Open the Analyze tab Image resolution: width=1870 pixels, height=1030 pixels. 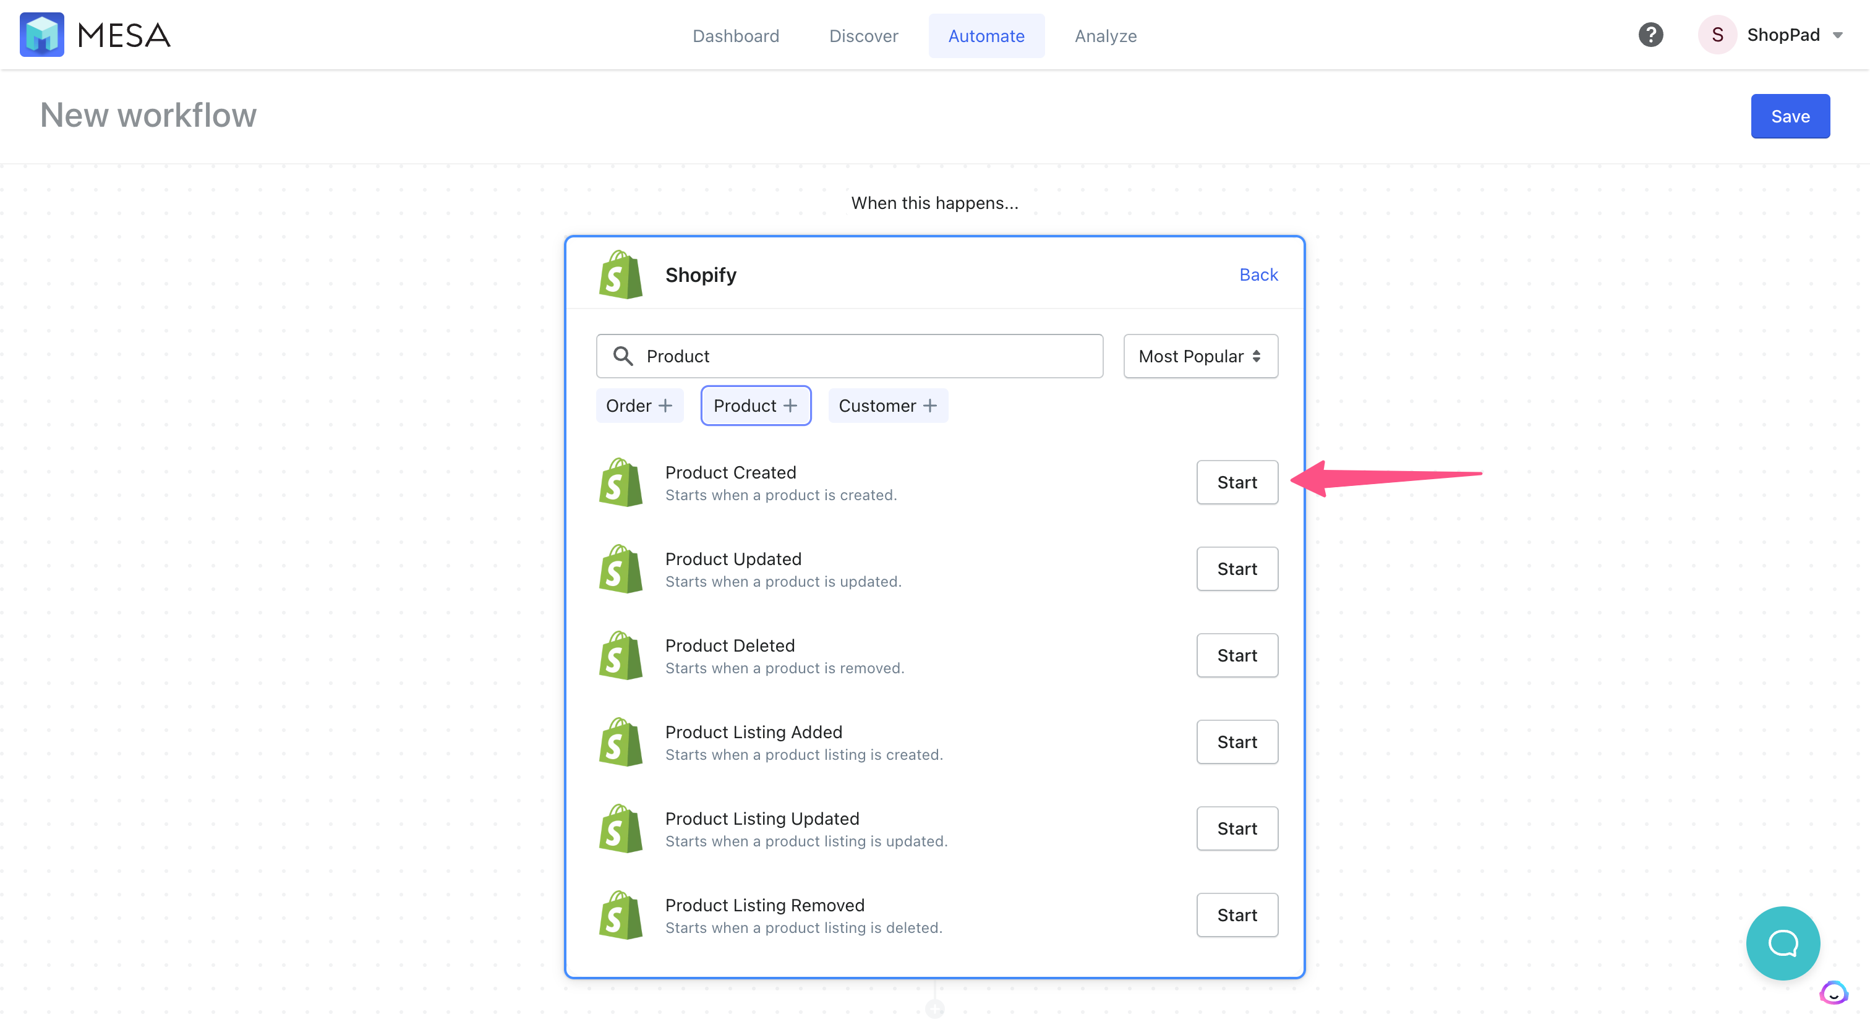(1105, 36)
